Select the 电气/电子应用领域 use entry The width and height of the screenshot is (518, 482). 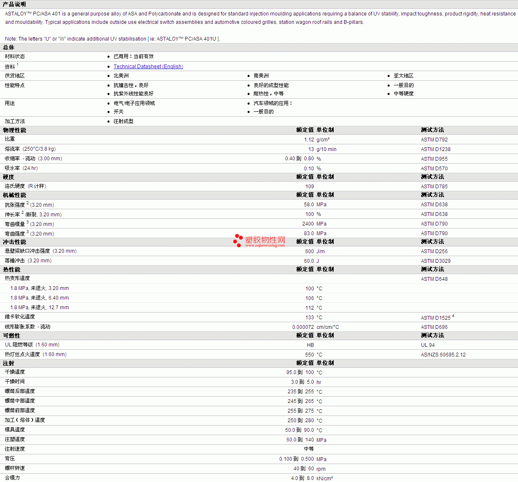tap(134, 103)
